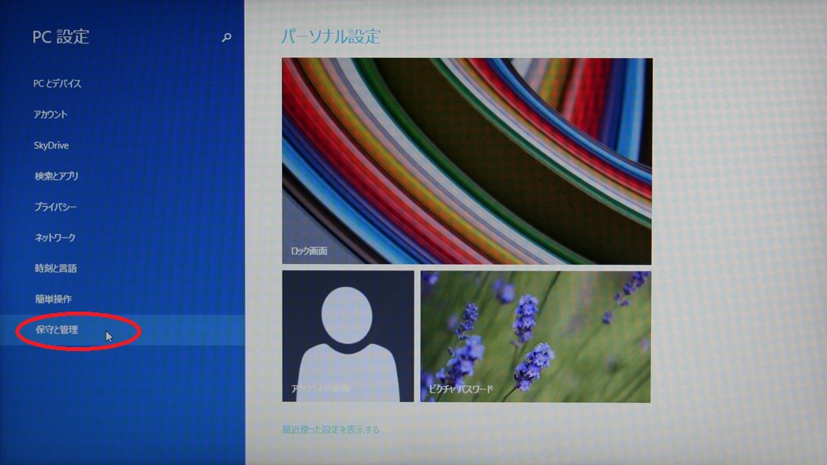Image resolution: width=827 pixels, height=465 pixels.
Task: Click 最近使った設定を表示する link
Action: click(330, 429)
